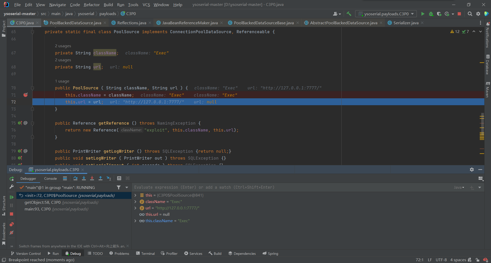Open IDE settings gear in the main toolbar

[x=478, y=14]
